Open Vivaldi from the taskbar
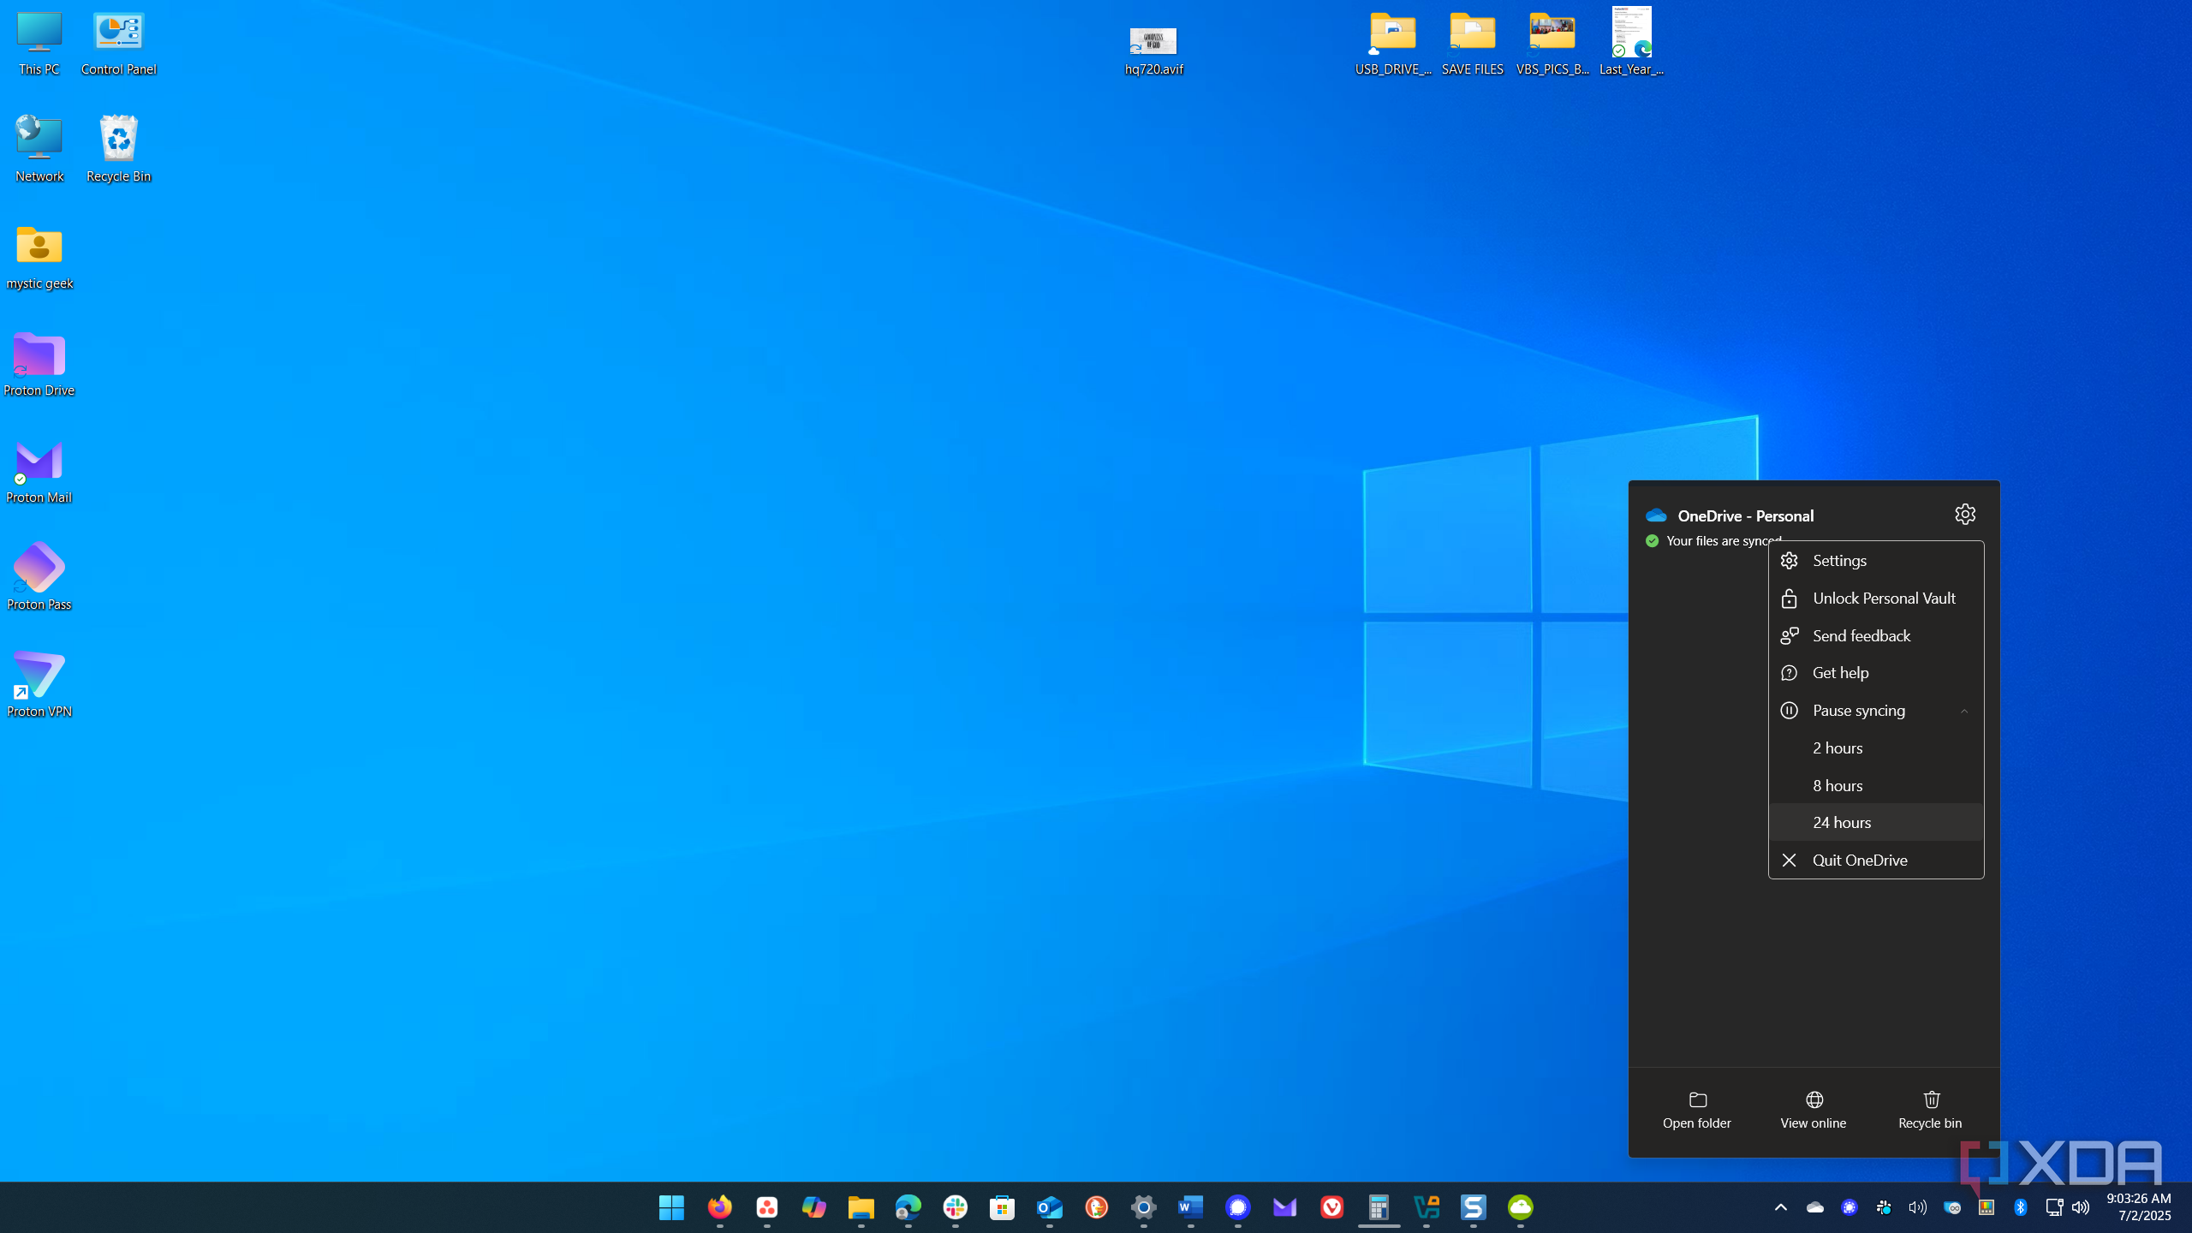Viewport: 2192px width, 1233px height. pos(1331,1207)
